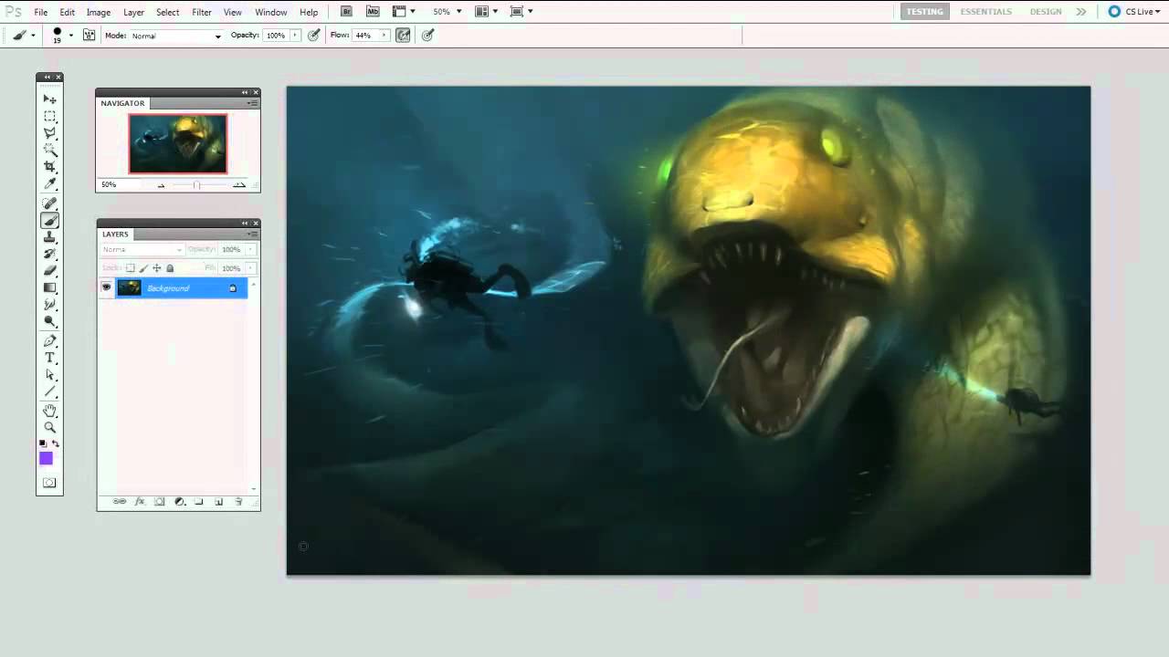The image size is (1169, 657).
Task: Select the Eraser tool
Action: tap(50, 271)
